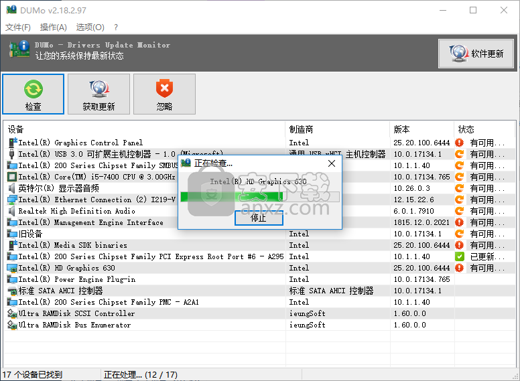Screen dimensions: 520x381
Task: Click the 旧设备 device icon
Action: [x=12, y=234]
